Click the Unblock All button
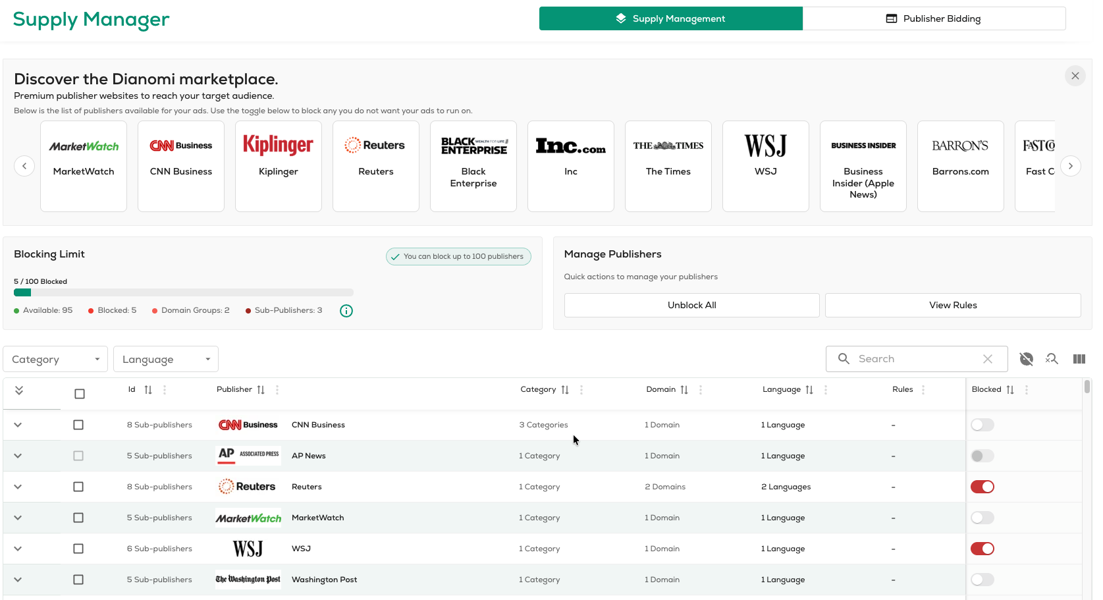 click(691, 305)
